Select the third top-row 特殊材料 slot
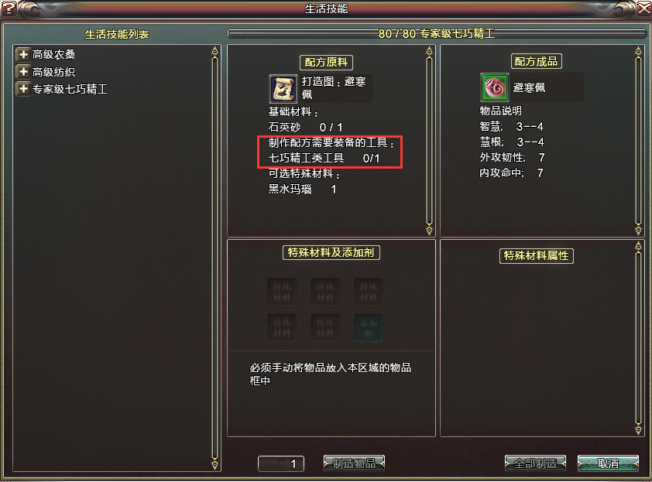This screenshot has width=652, height=482. pos(369,292)
